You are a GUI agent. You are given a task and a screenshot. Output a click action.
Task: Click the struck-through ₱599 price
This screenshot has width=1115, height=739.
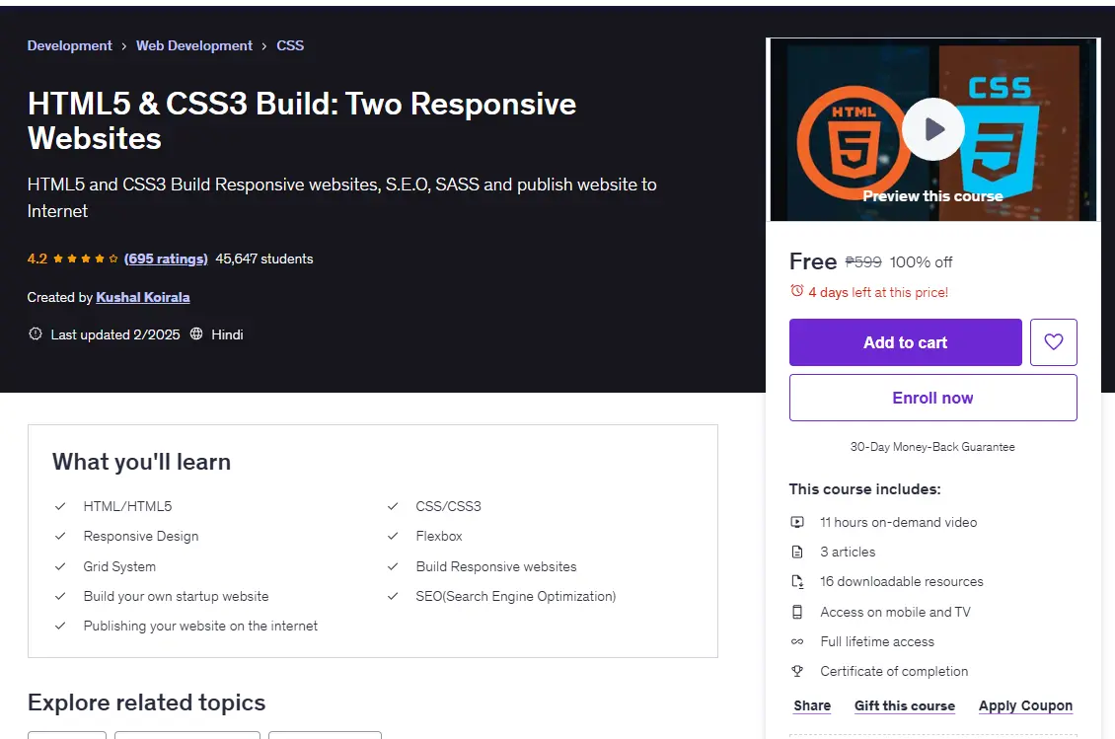(x=863, y=261)
